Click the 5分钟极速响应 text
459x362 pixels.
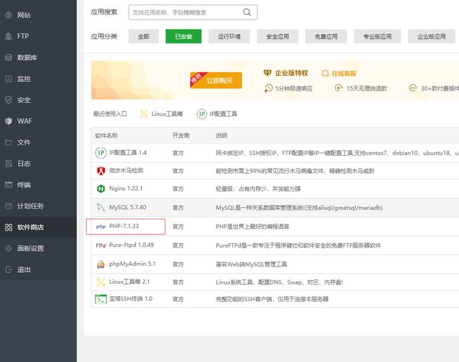click(x=294, y=88)
